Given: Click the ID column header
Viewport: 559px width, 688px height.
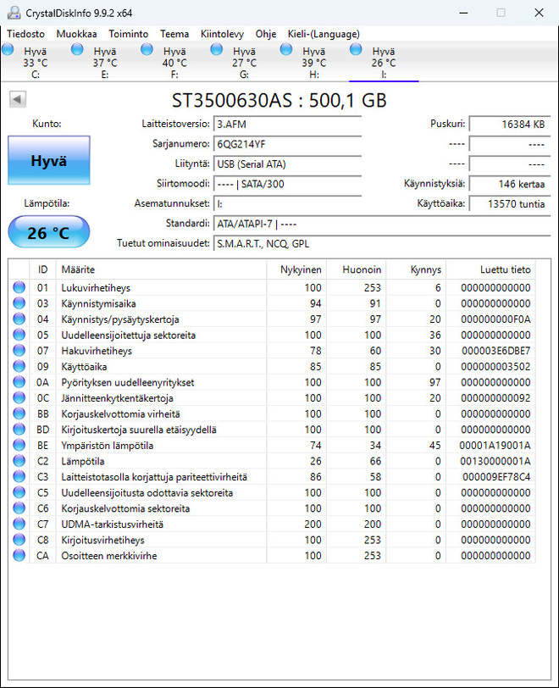Looking at the screenshot, I should tap(42, 269).
